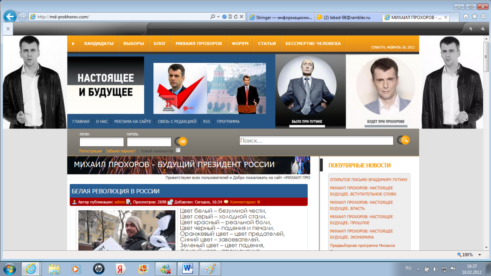Click the БЫЛО ПРИ ПУТИНЕ portrait

click(x=310, y=91)
